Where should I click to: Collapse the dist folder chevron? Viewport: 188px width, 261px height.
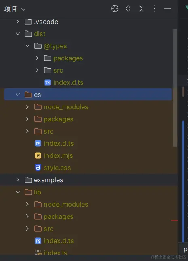[18, 34]
